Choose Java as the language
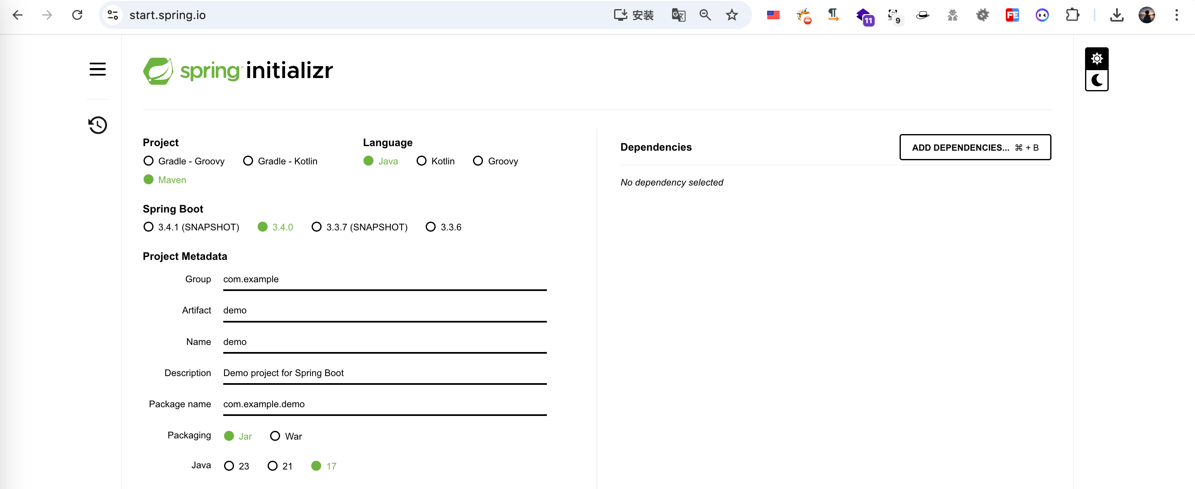Image resolution: width=1195 pixels, height=489 pixels. click(381, 161)
